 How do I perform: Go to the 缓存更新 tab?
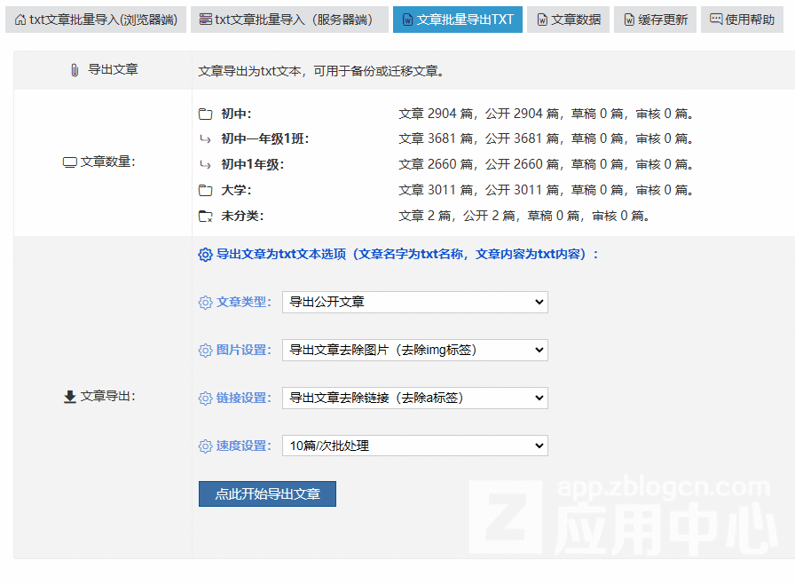[x=655, y=20]
